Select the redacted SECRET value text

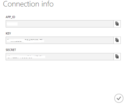(x=26, y=57)
